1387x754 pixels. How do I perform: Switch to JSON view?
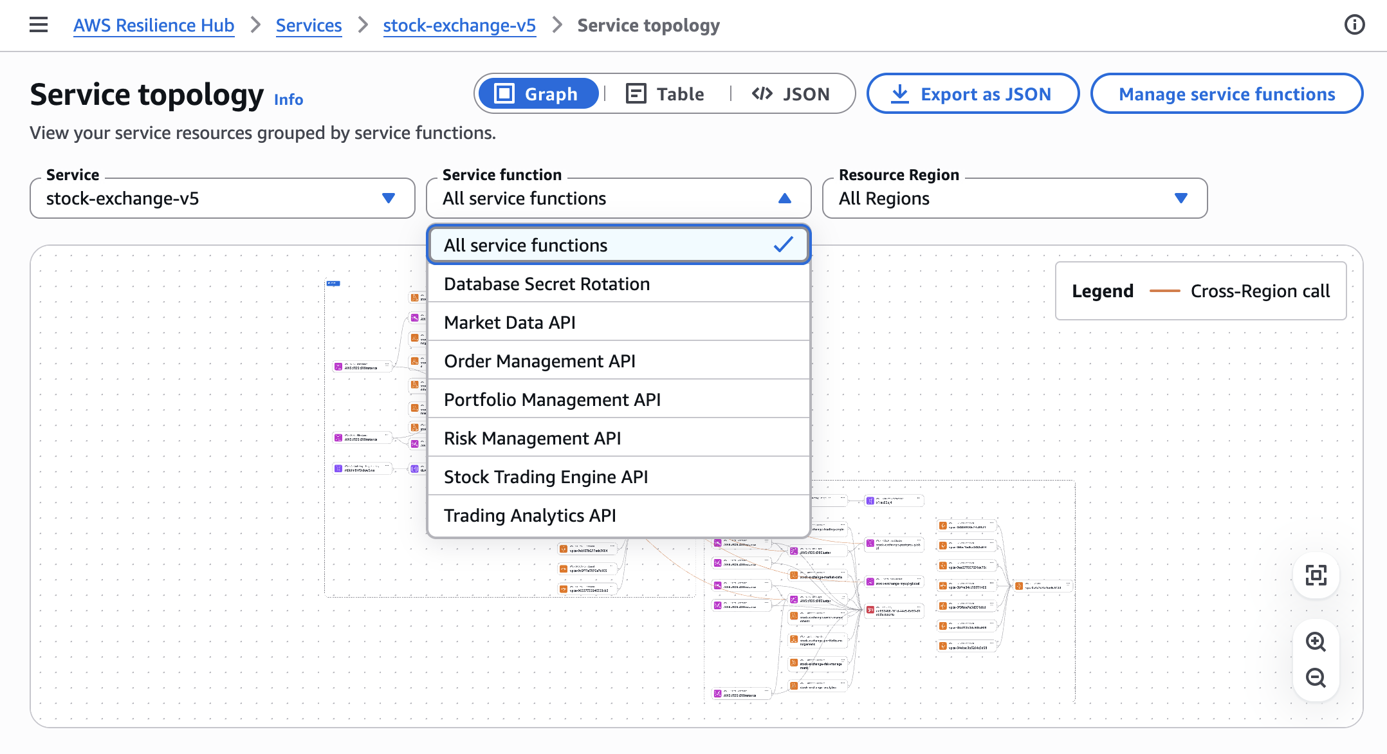click(x=791, y=94)
